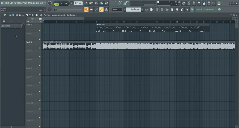Select the Slip tool
The height and width of the screenshot is (128, 239).
23,15
